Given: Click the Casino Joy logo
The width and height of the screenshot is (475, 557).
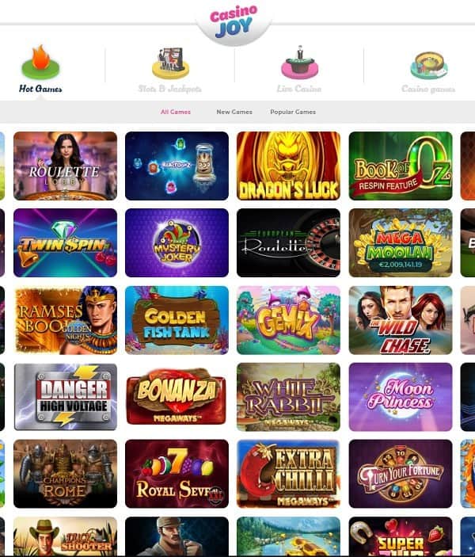Looking at the screenshot, I should click(234, 21).
